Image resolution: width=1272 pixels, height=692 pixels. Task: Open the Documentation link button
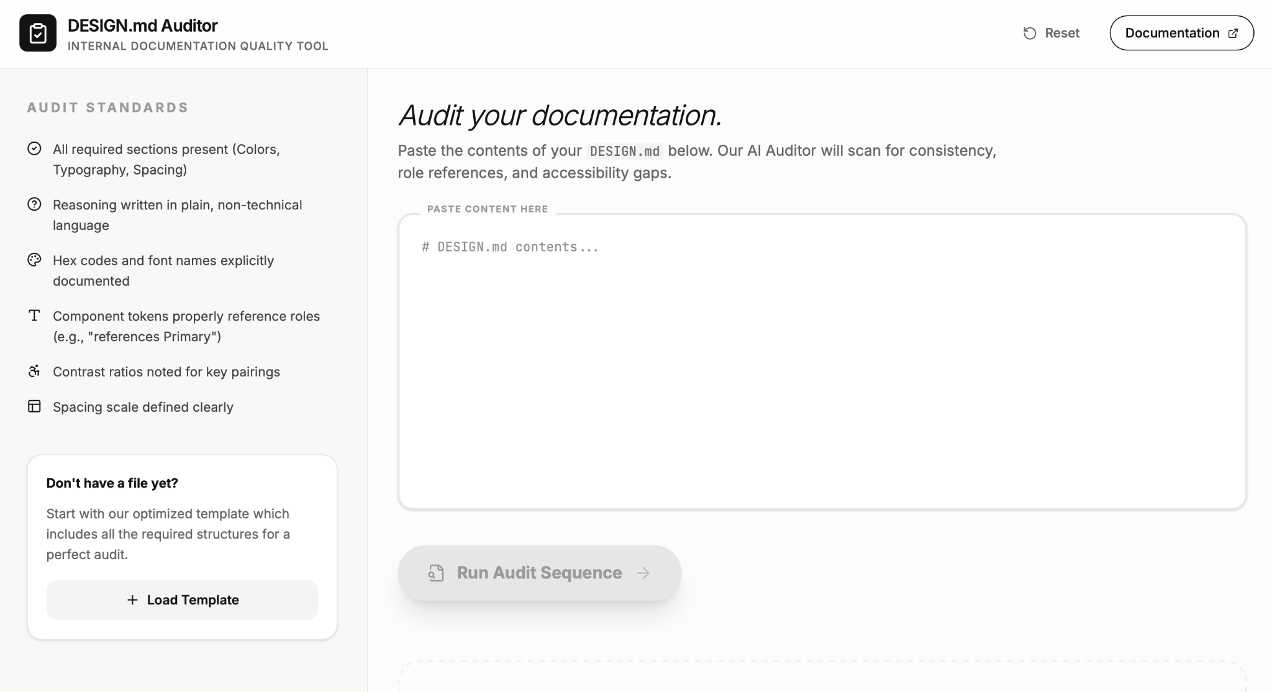click(x=1181, y=33)
